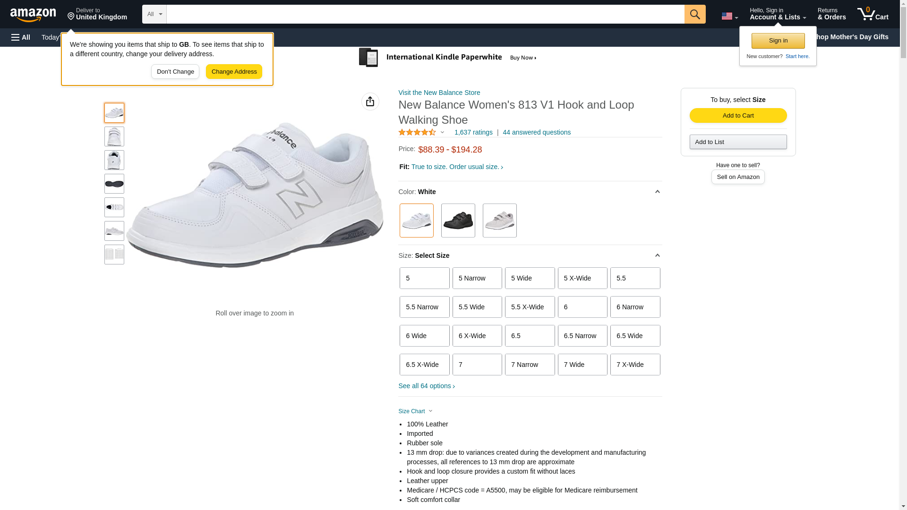Open the All hamburger menu
This screenshot has height=510, width=907.
tap(21, 37)
